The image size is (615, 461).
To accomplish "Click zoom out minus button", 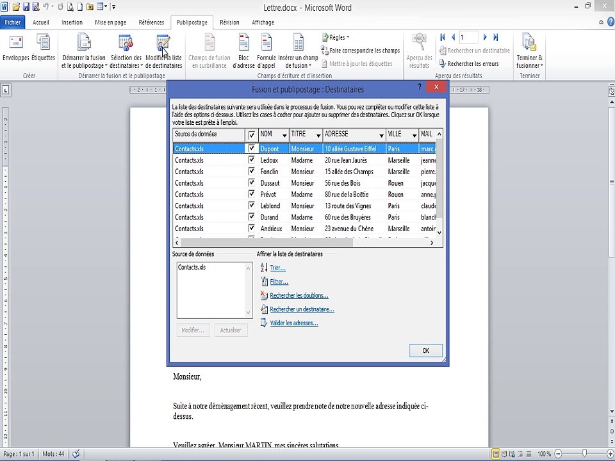I will click(559, 454).
